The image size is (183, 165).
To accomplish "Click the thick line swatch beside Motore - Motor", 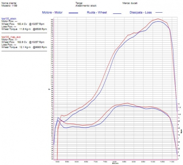I will pos(73,13).
